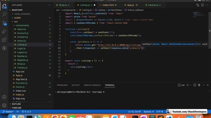The height and width of the screenshot is (118, 211).
Task: Split the terminal panel
Action: (x=195, y=85)
